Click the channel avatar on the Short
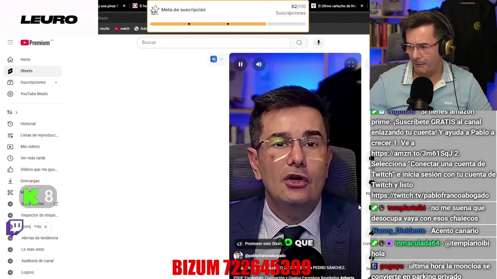 pos(238,256)
